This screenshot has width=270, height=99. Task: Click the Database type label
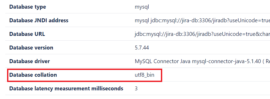click(27, 7)
